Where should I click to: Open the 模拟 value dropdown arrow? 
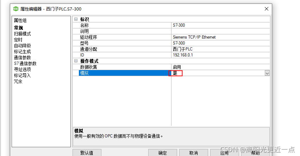pyautogui.click(x=267, y=73)
